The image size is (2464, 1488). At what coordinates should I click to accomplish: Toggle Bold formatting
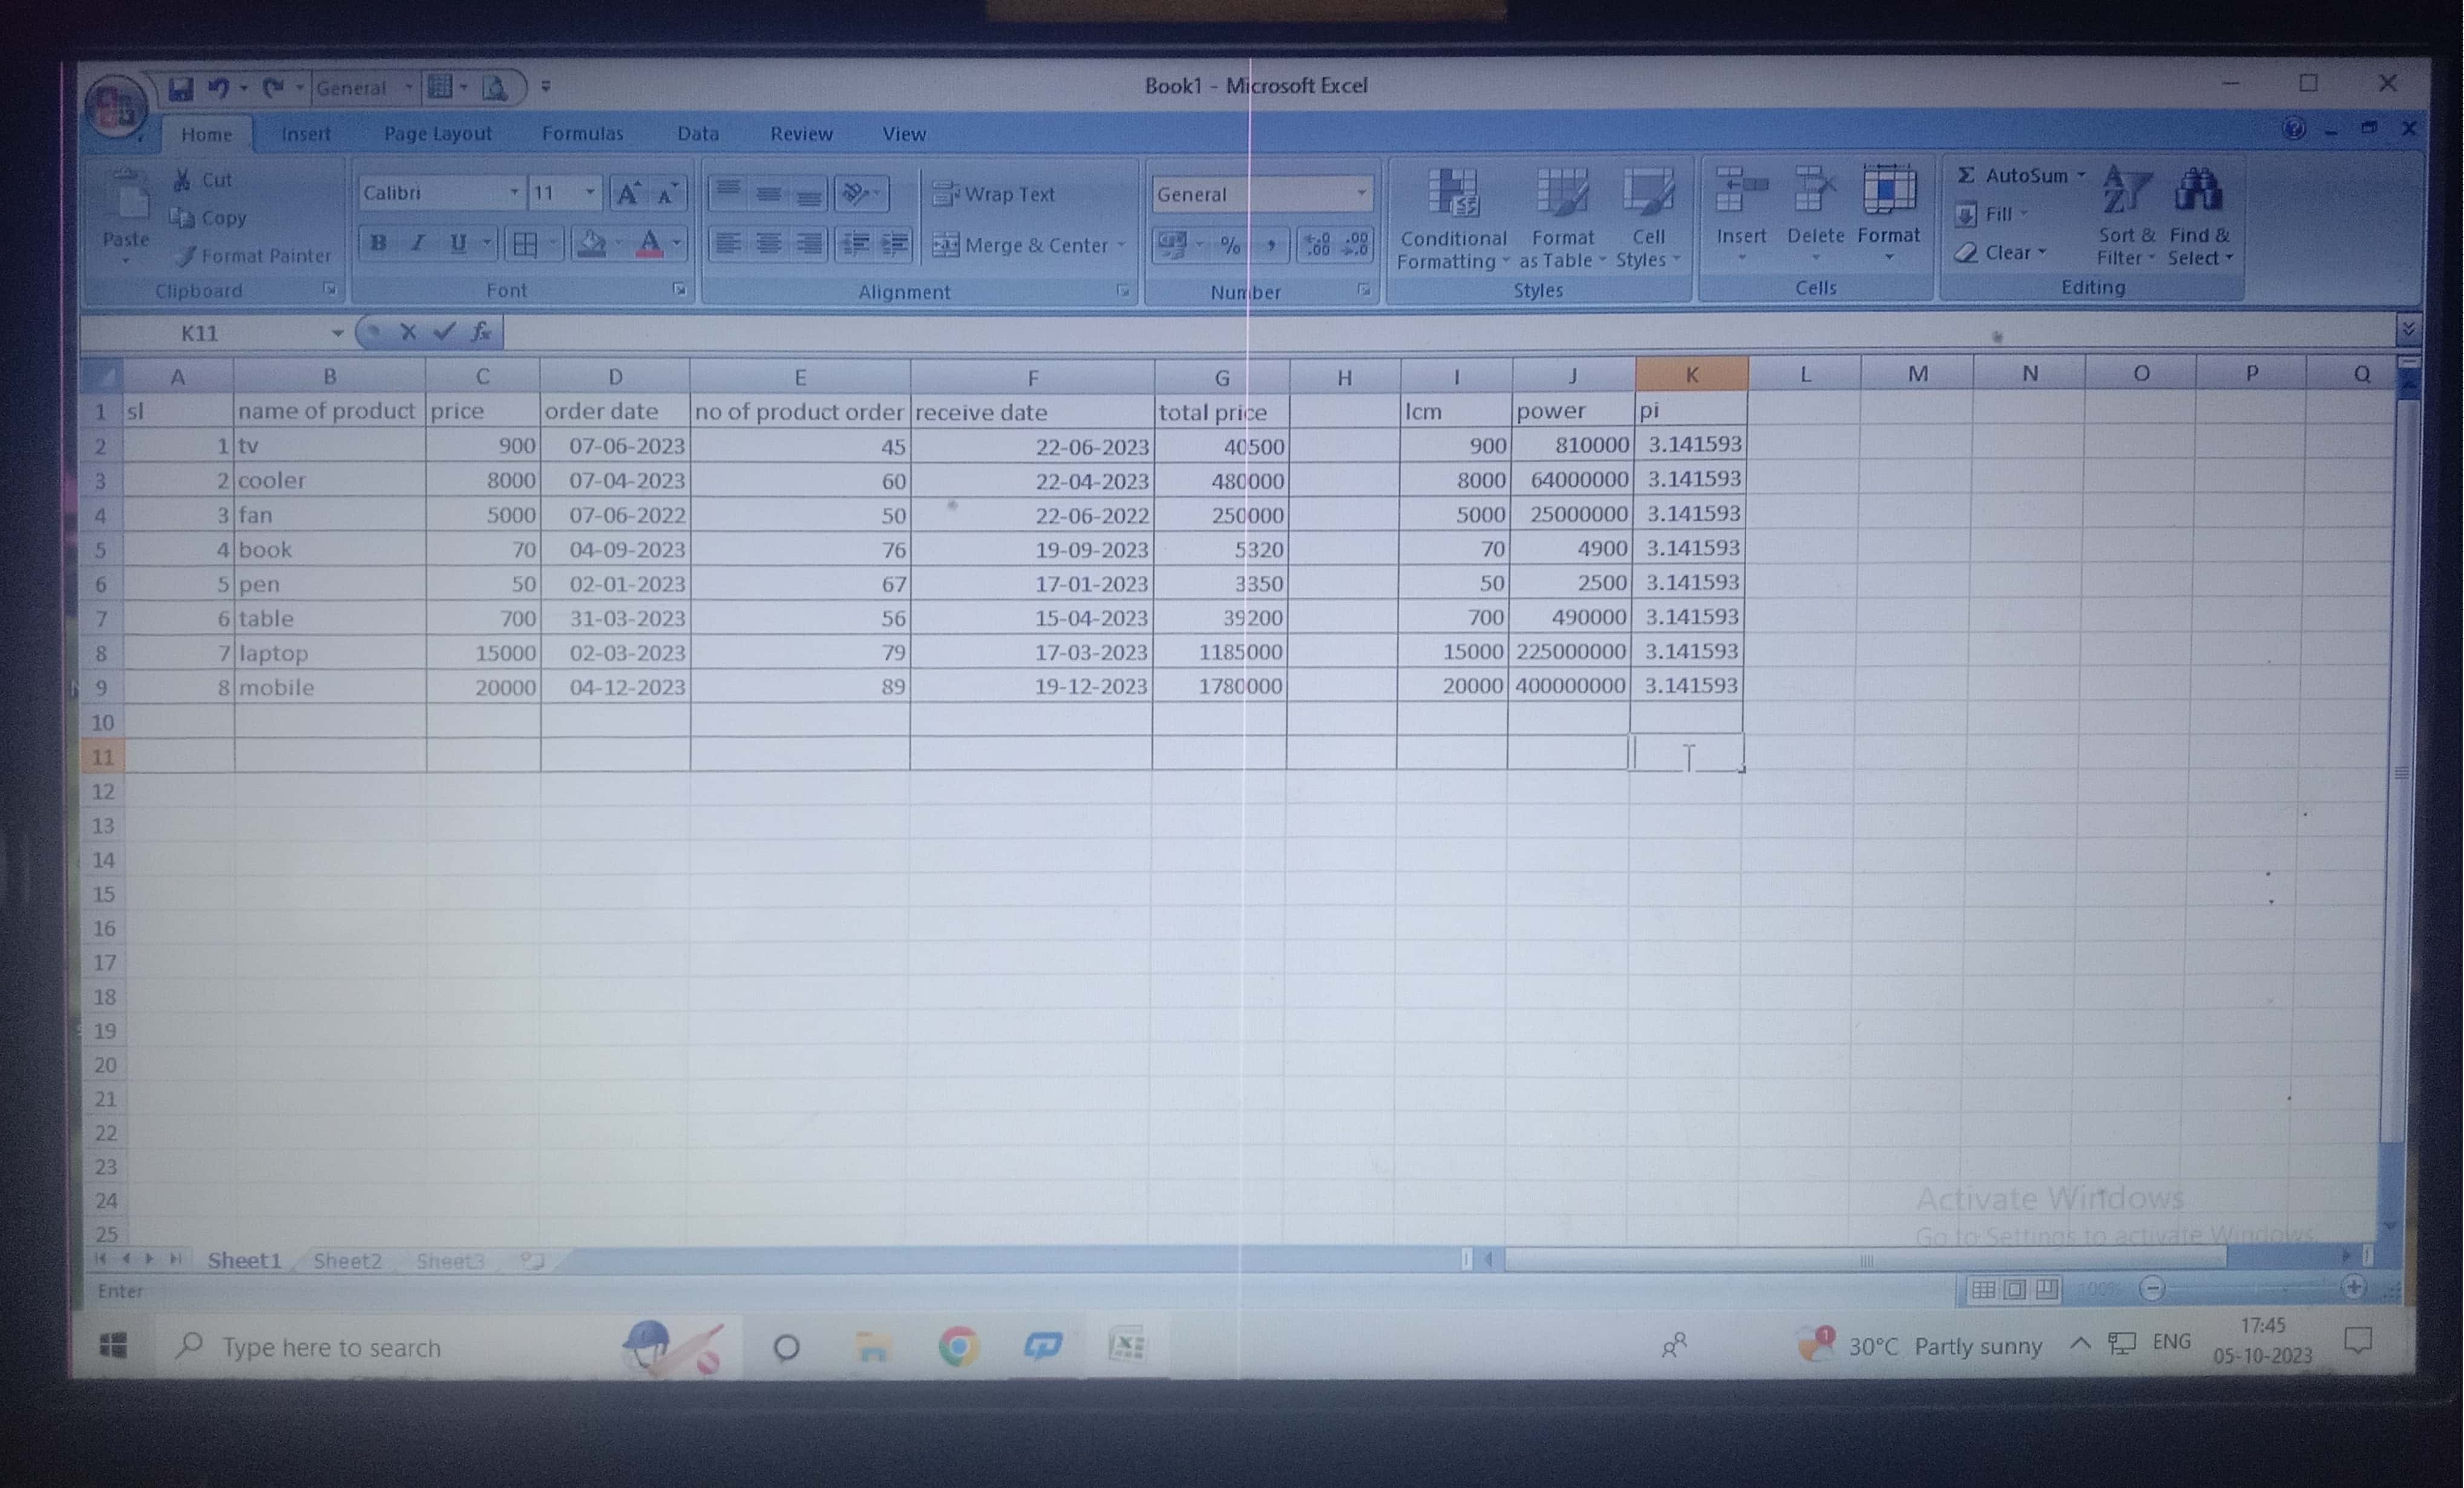(378, 244)
